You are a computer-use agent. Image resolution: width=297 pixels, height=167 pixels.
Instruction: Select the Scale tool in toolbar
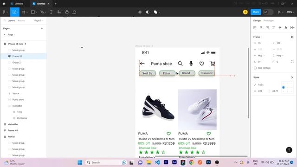[14, 12]
